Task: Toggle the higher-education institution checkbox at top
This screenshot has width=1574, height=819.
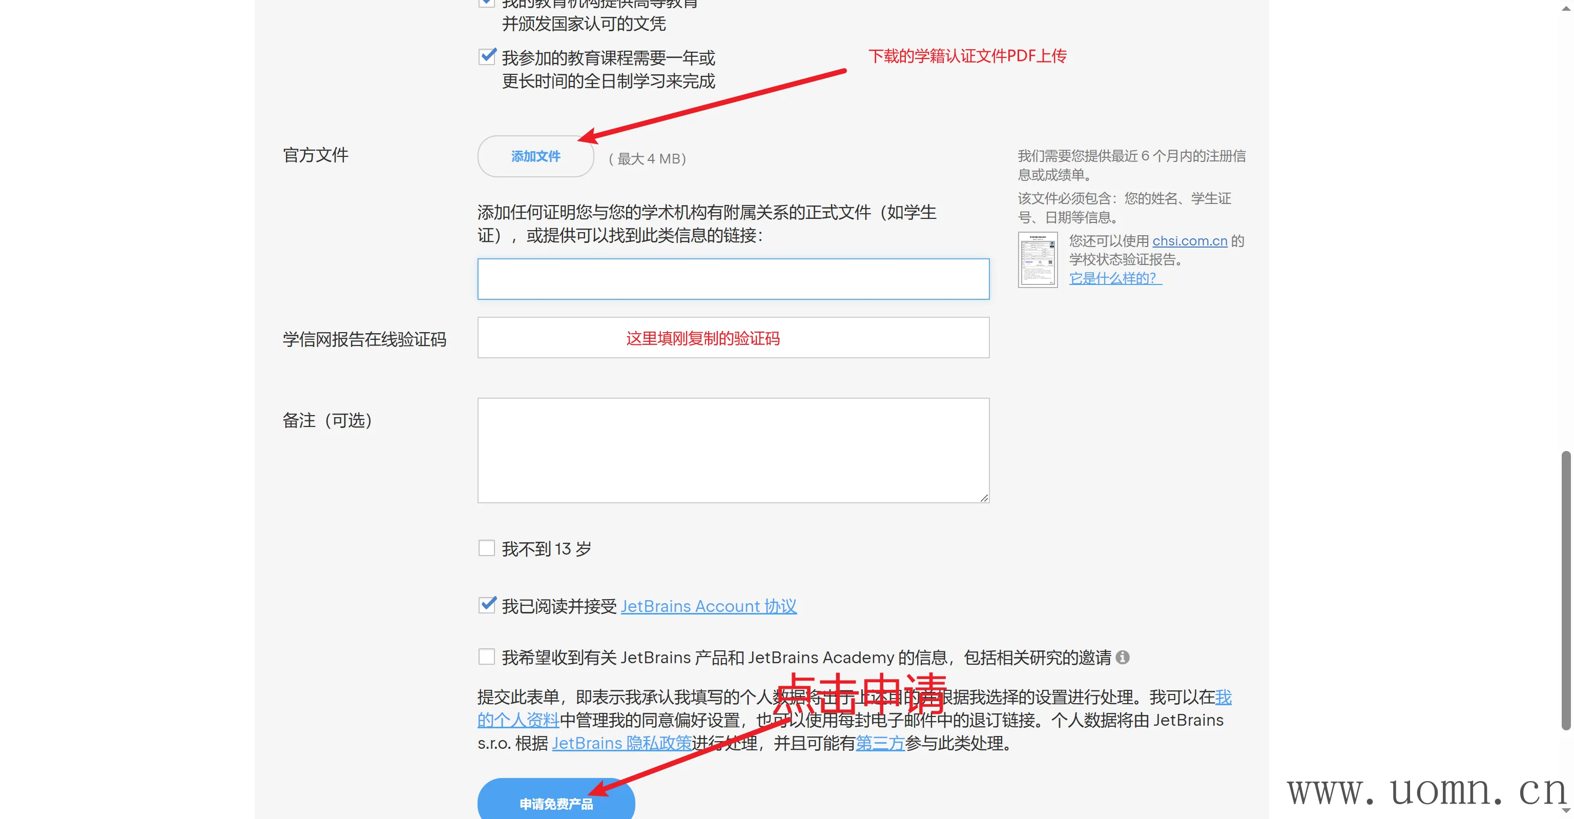Action: click(x=486, y=3)
